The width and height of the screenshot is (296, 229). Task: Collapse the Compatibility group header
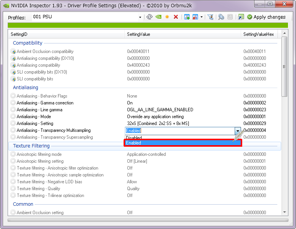(x=27, y=43)
